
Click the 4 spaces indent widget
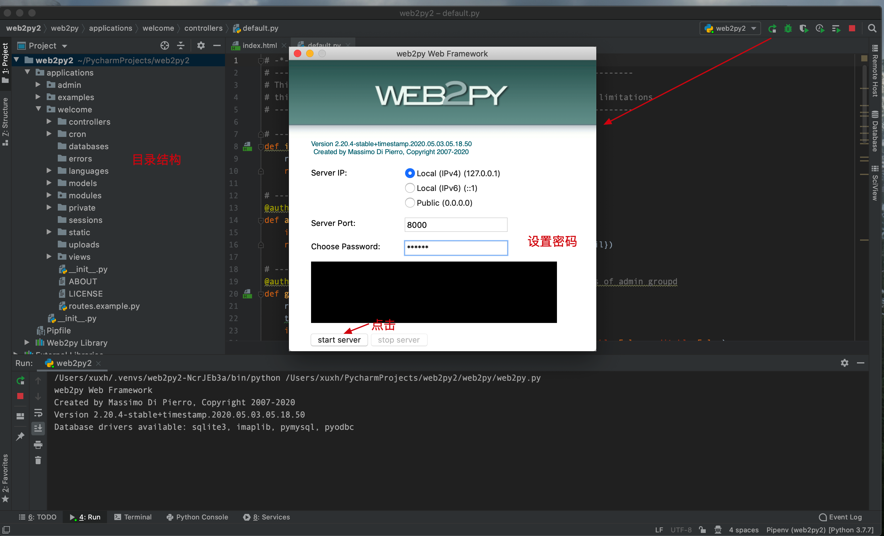click(x=744, y=530)
